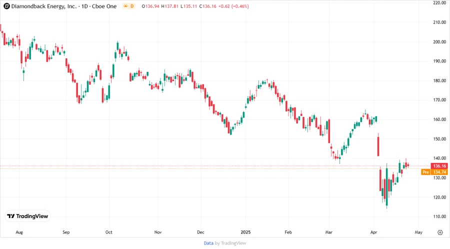Click the 2025 year marker on time axis
The height and width of the screenshot is (249, 450).
pyautogui.click(x=245, y=232)
